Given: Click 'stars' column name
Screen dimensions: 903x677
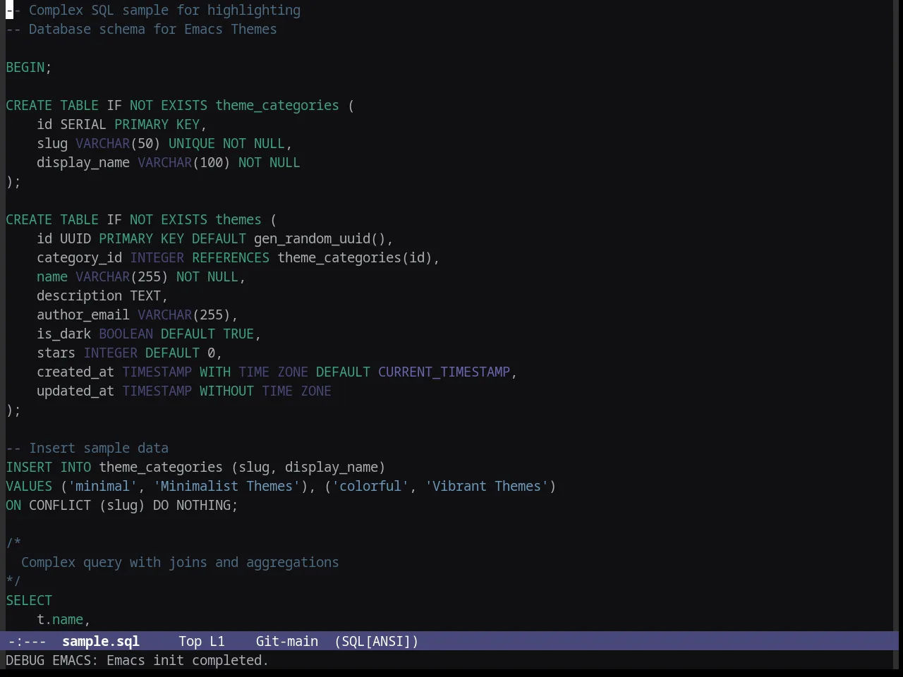Looking at the screenshot, I should pos(56,353).
